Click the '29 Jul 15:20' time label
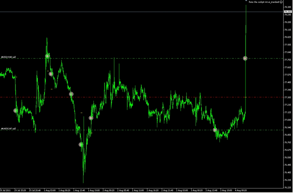This screenshot has width=293, height=193. [x=20, y=190]
